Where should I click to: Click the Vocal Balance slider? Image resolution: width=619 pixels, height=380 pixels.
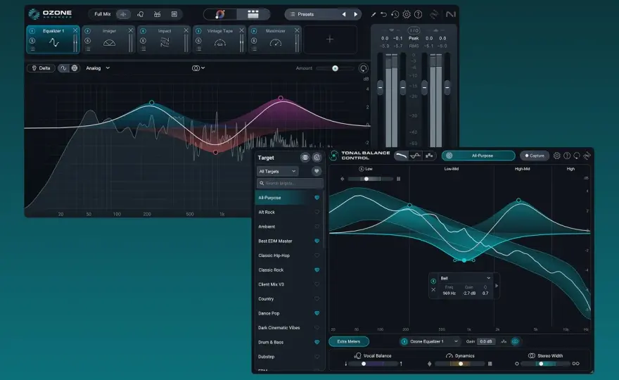coord(374,364)
